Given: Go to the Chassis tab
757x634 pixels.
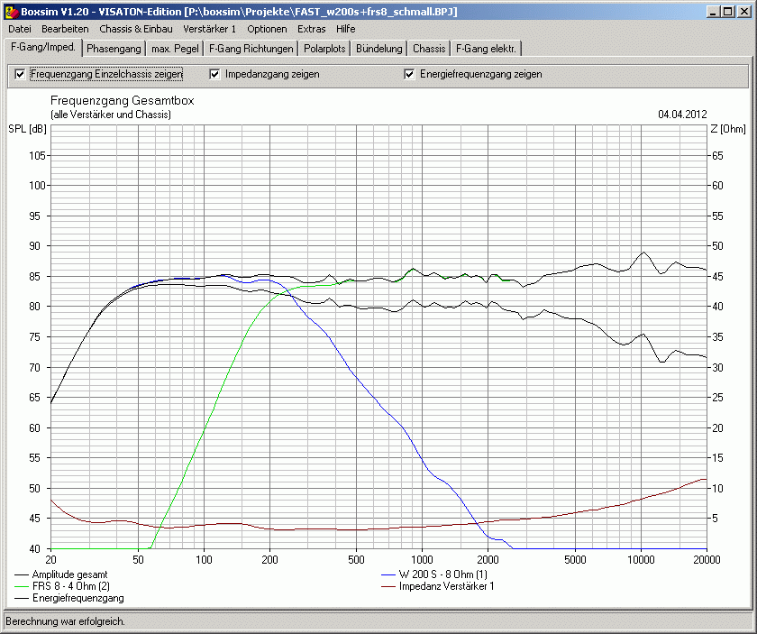Looking at the screenshot, I should (429, 49).
